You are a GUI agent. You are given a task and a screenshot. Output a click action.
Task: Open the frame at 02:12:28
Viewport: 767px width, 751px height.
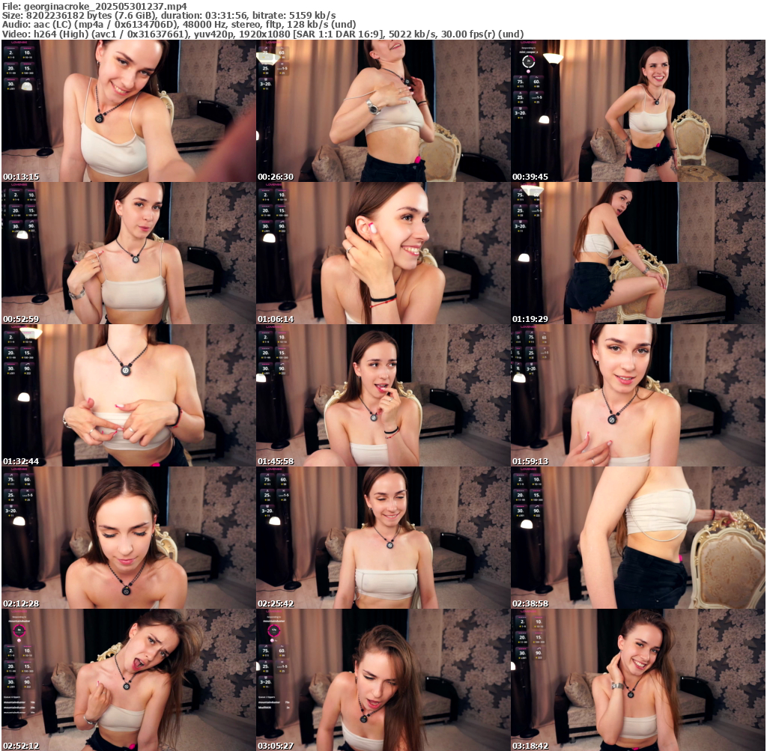pos(128,538)
